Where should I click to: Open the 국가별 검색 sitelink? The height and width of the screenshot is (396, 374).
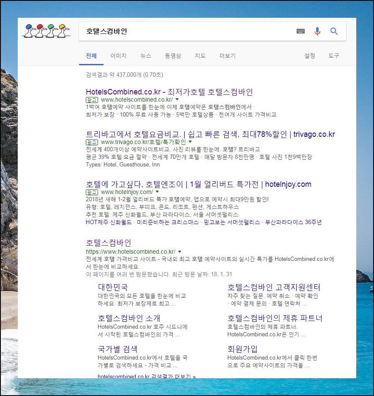point(118,349)
